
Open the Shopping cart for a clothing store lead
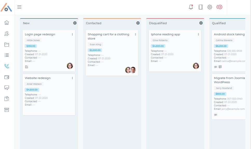[108, 36]
